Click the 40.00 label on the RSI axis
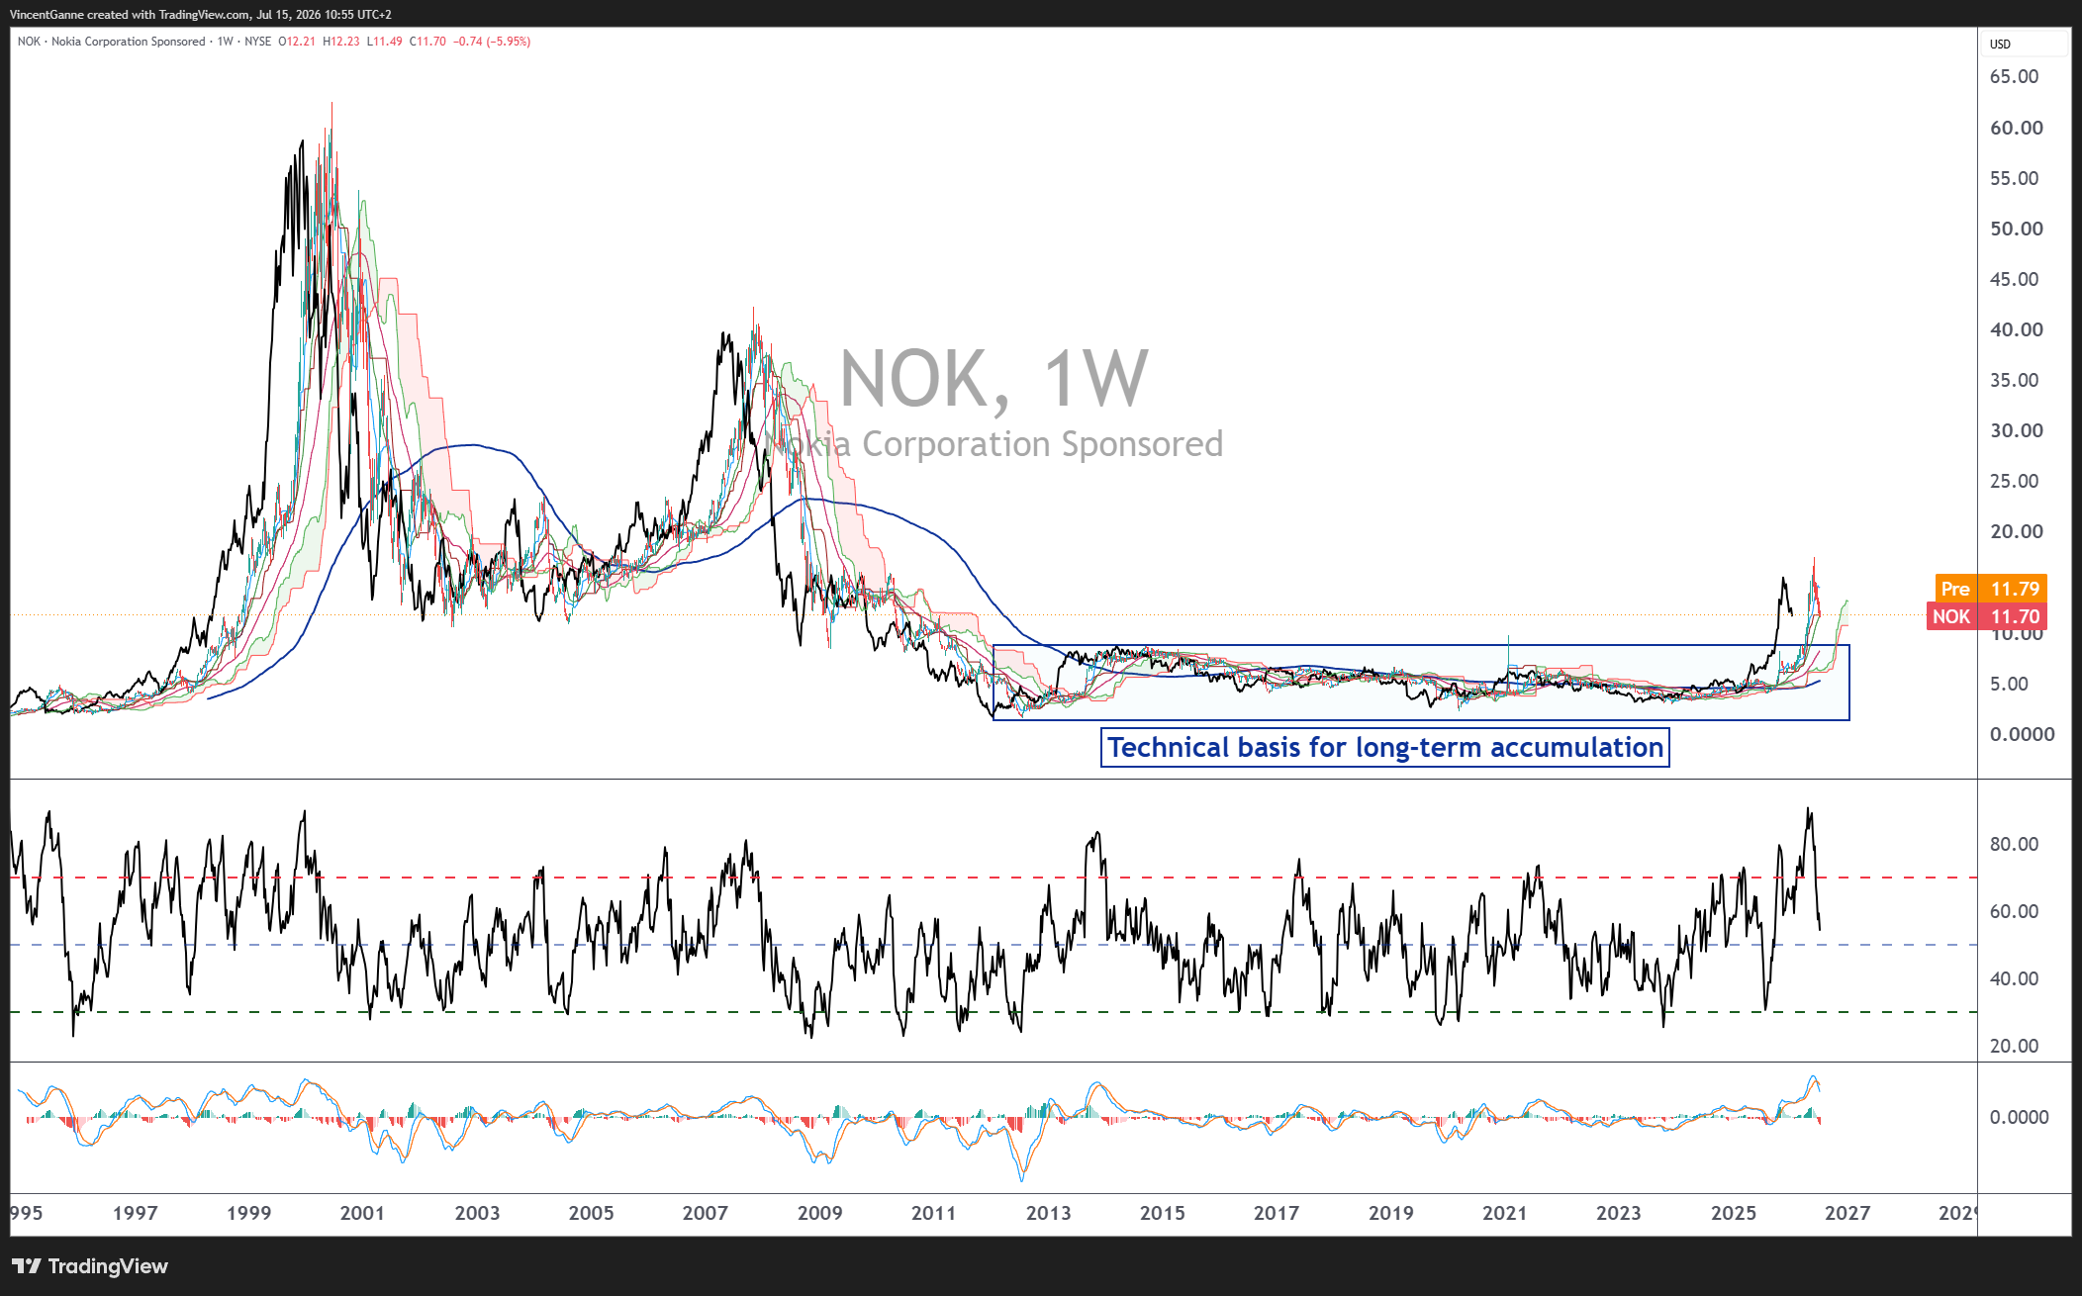The height and width of the screenshot is (1296, 2082). 2015,978
